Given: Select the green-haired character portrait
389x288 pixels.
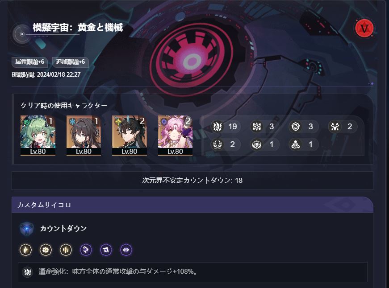Looking at the screenshot, I should point(38,135).
